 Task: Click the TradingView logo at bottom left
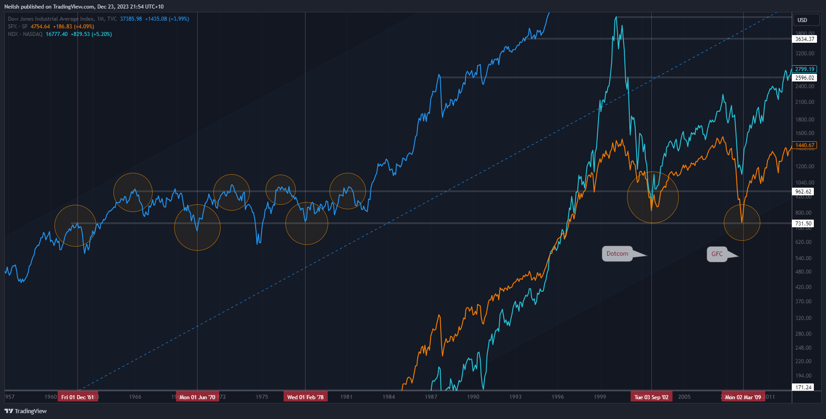point(26,411)
